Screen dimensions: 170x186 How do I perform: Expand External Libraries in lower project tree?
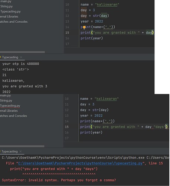pos(9,111)
